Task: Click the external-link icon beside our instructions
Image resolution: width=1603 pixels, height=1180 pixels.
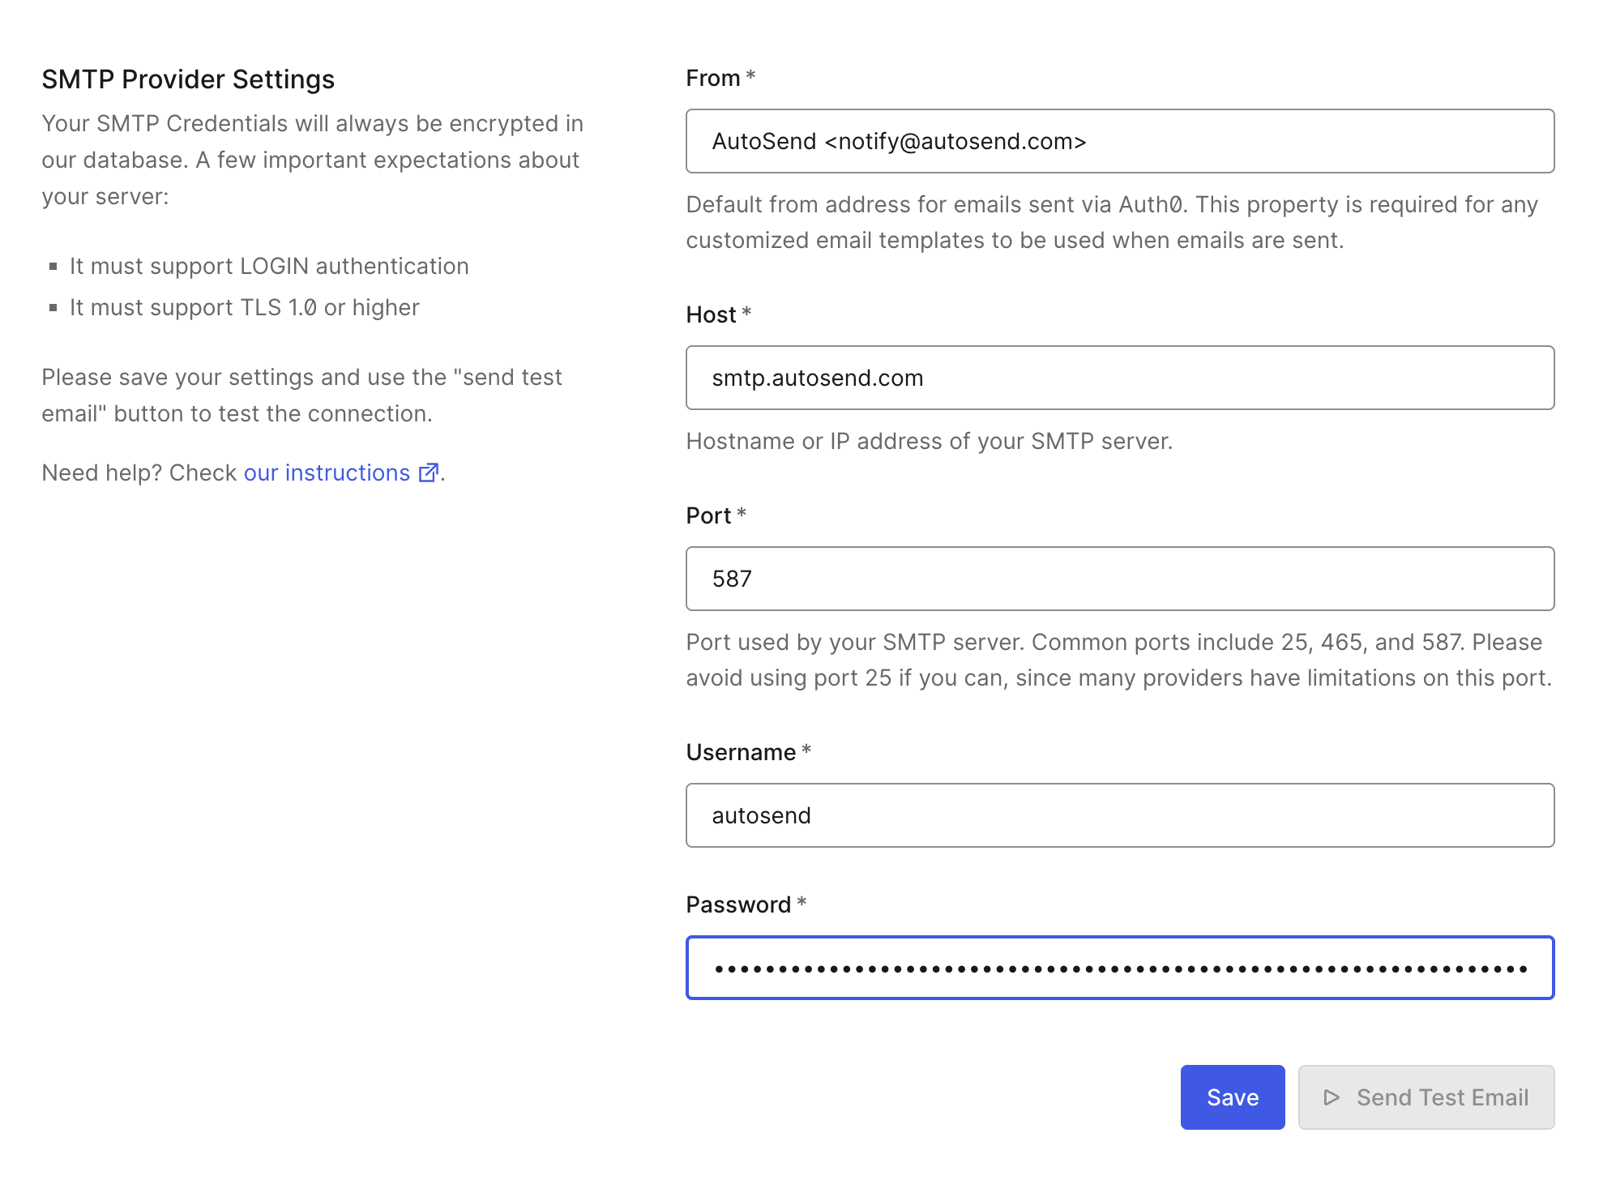Action: (428, 472)
